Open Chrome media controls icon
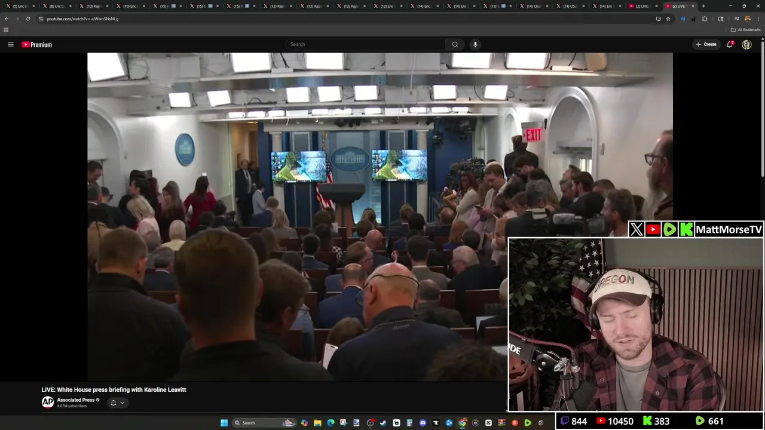 point(737,19)
